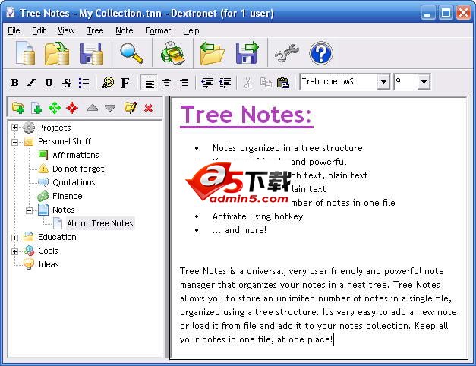Expand all tree nodes green arrows
The height and width of the screenshot is (366, 476).
pos(55,108)
